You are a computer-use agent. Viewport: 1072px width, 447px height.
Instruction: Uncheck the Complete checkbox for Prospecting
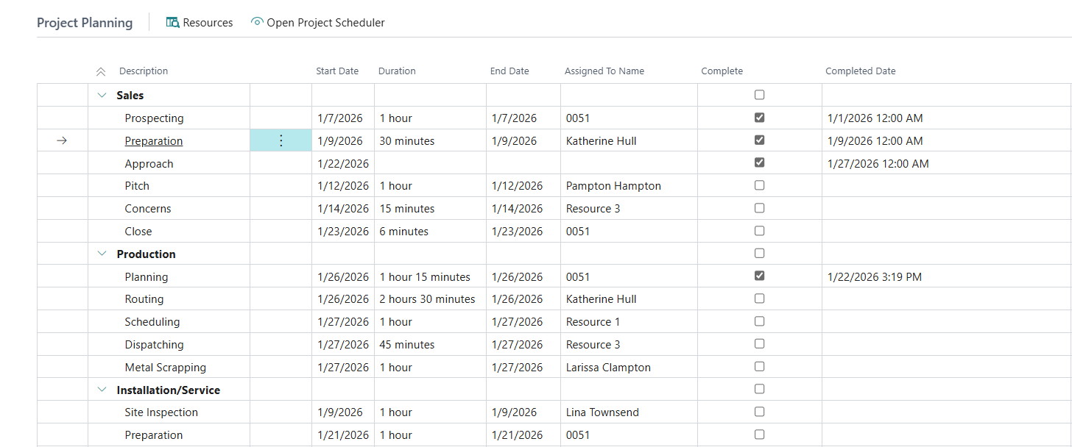coord(759,118)
